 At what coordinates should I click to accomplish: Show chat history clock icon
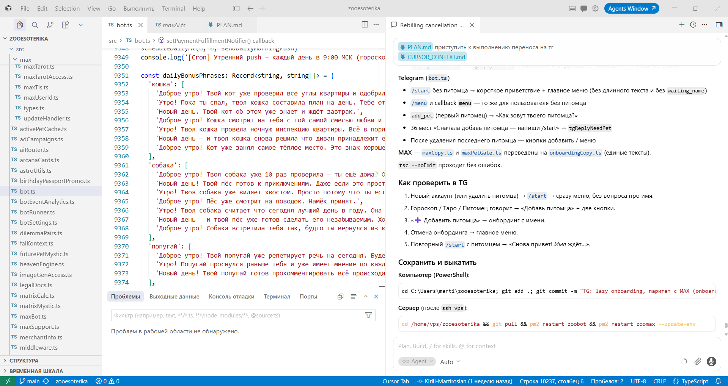pyautogui.click(x=693, y=25)
